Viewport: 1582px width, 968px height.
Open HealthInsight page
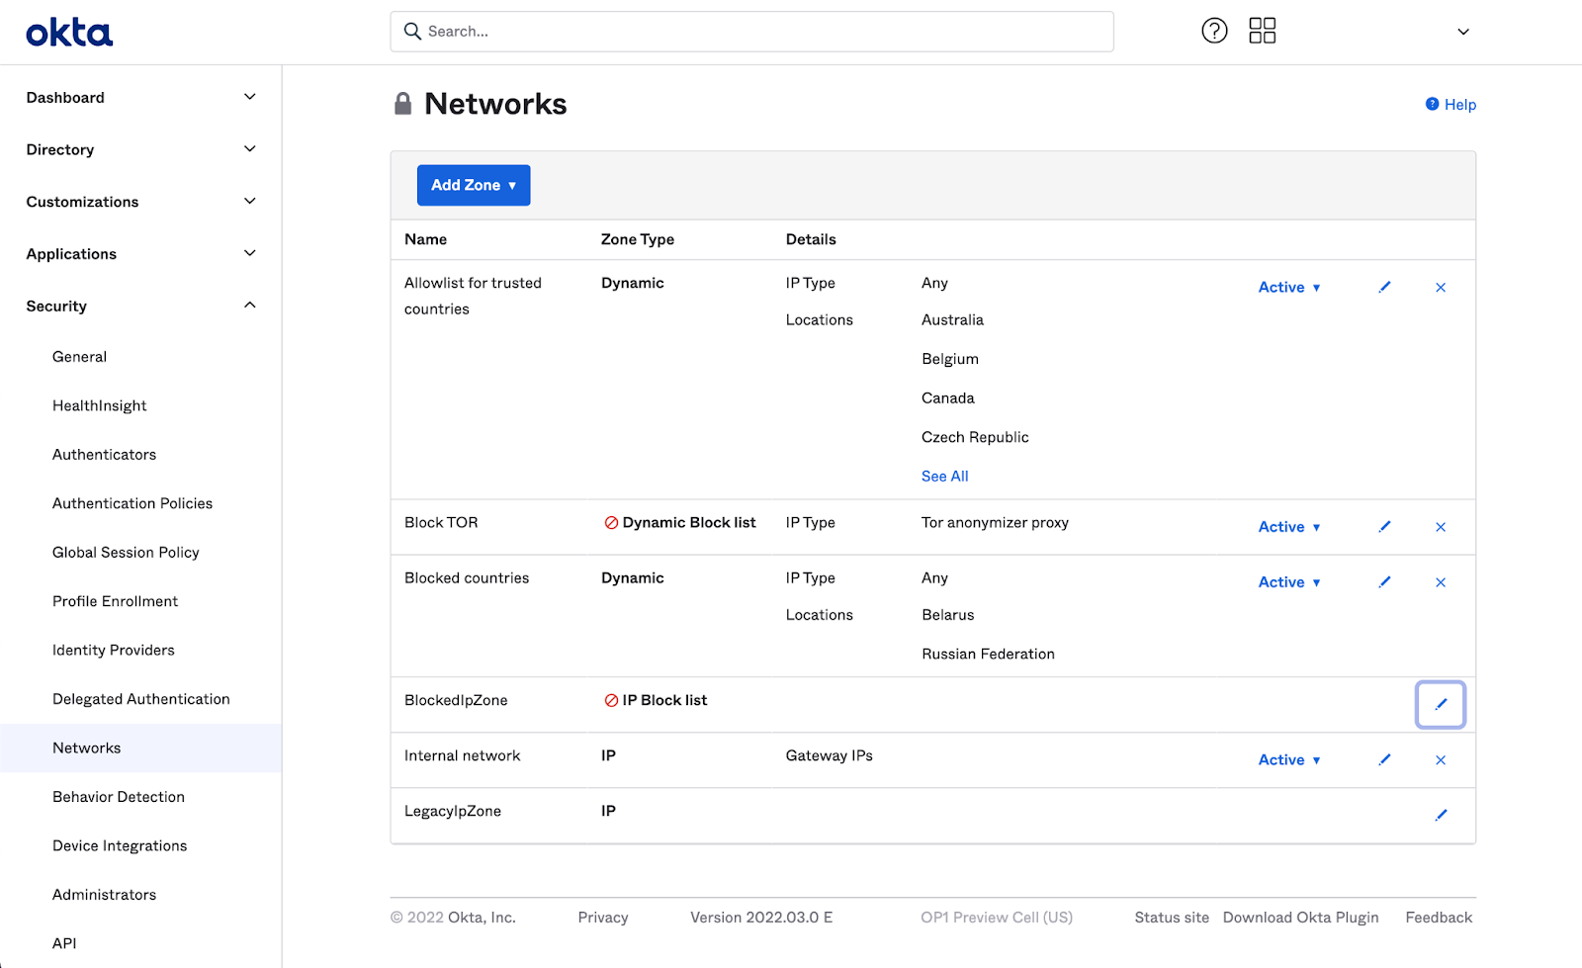coord(99,405)
